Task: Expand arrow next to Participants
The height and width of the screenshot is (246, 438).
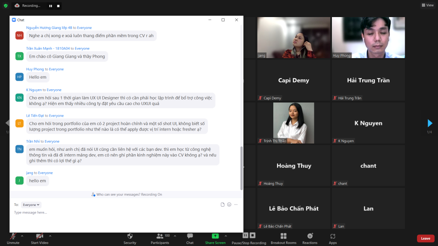Action: [175, 236]
